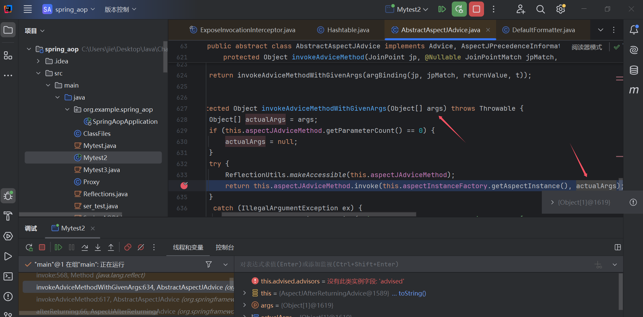
Task: Open View Breakpoints icon
Action: [128, 248]
